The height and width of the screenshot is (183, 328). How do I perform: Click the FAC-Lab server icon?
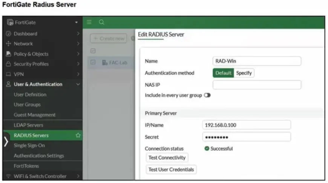(105, 62)
